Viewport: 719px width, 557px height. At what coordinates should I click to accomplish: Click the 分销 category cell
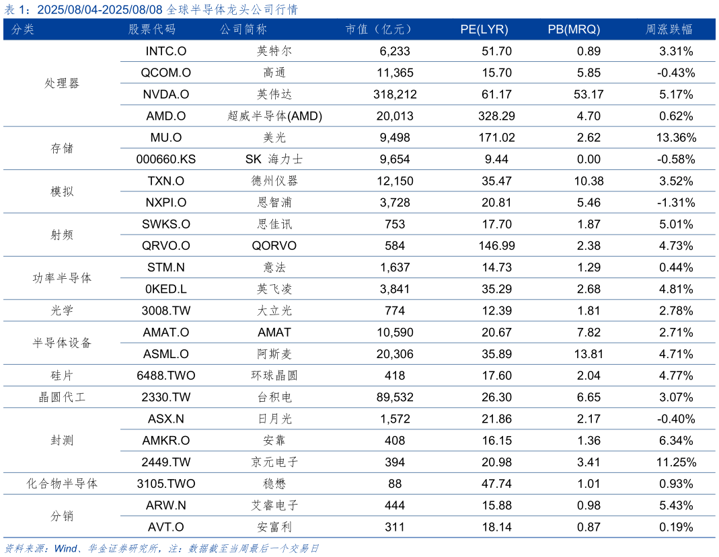[62, 516]
